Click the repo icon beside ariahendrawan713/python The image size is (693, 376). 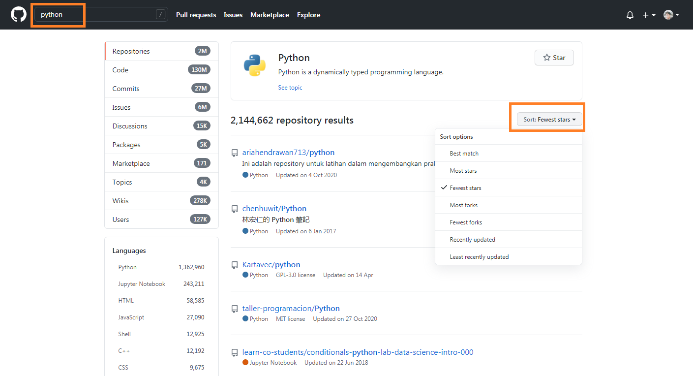235,153
